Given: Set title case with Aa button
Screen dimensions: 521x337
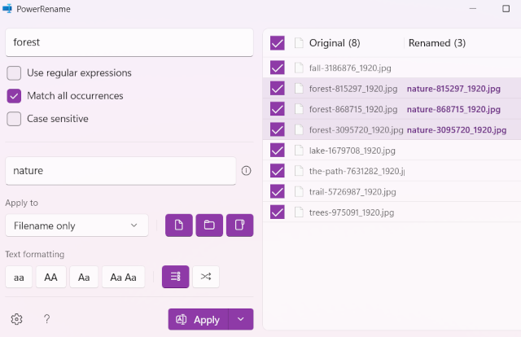Looking at the screenshot, I should 84,277.
